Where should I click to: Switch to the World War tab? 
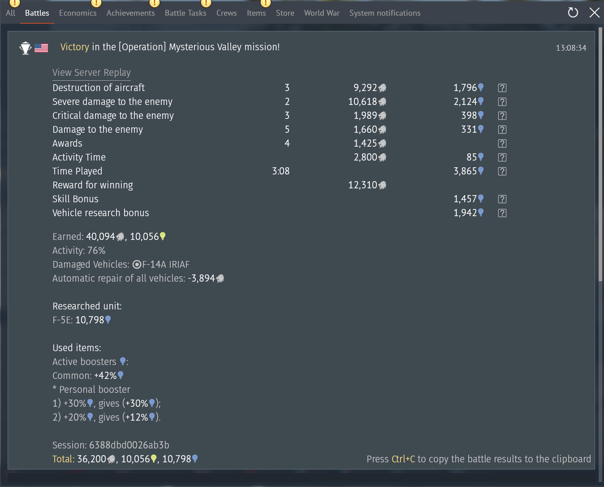322,13
